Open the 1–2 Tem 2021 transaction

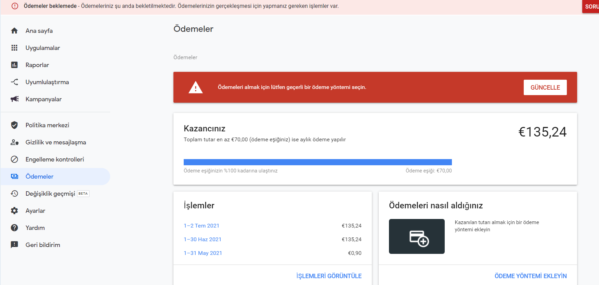click(x=201, y=226)
